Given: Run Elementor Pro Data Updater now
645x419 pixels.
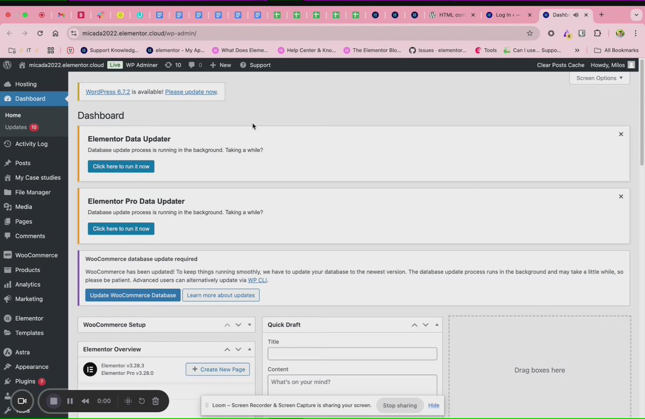Looking at the screenshot, I should pos(121,229).
